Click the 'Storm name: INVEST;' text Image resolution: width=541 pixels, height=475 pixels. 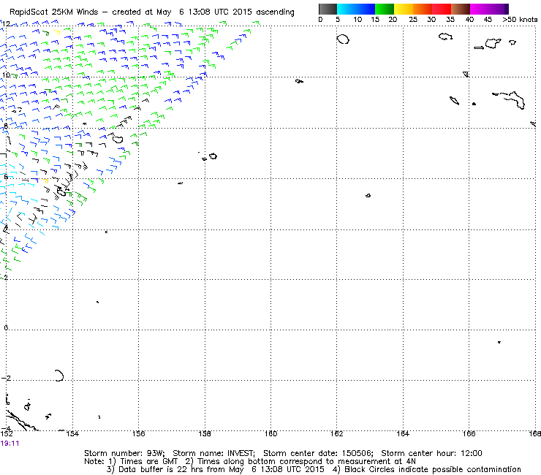point(213,453)
